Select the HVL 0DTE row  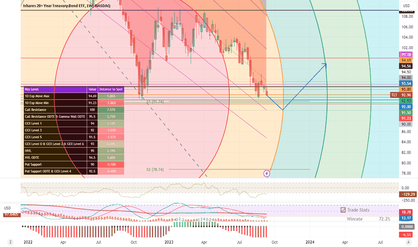pos(74,158)
